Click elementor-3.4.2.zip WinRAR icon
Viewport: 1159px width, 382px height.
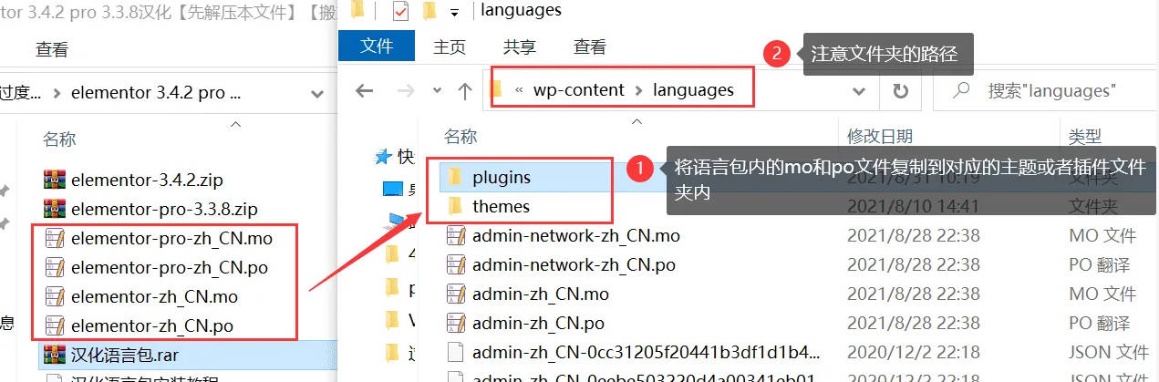tap(55, 179)
